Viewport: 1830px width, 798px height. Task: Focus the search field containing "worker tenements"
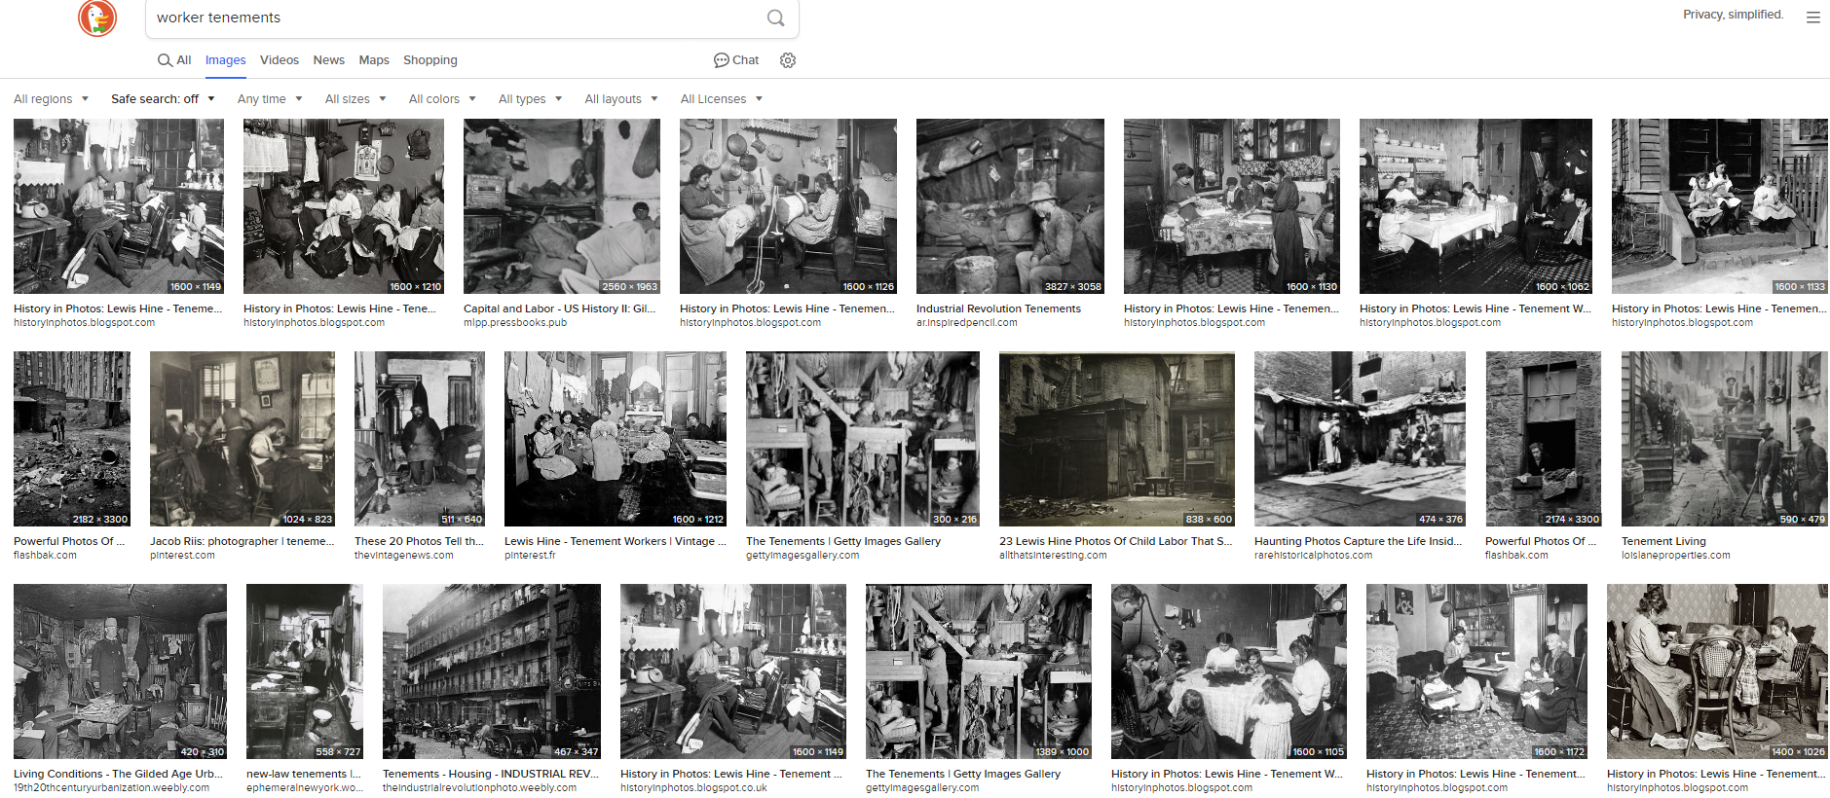pyautogui.click(x=458, y=18)
